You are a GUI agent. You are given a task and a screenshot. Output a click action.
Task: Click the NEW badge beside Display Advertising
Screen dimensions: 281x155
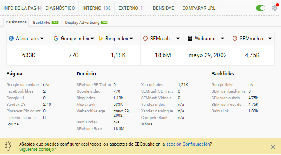[104, 23]
